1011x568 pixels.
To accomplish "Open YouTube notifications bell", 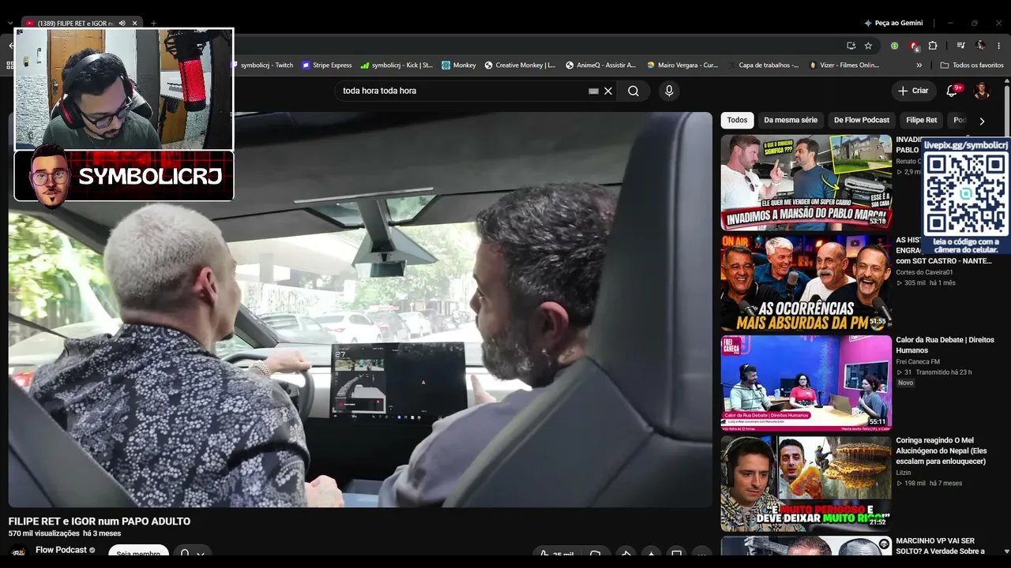I will click(952, 91).
